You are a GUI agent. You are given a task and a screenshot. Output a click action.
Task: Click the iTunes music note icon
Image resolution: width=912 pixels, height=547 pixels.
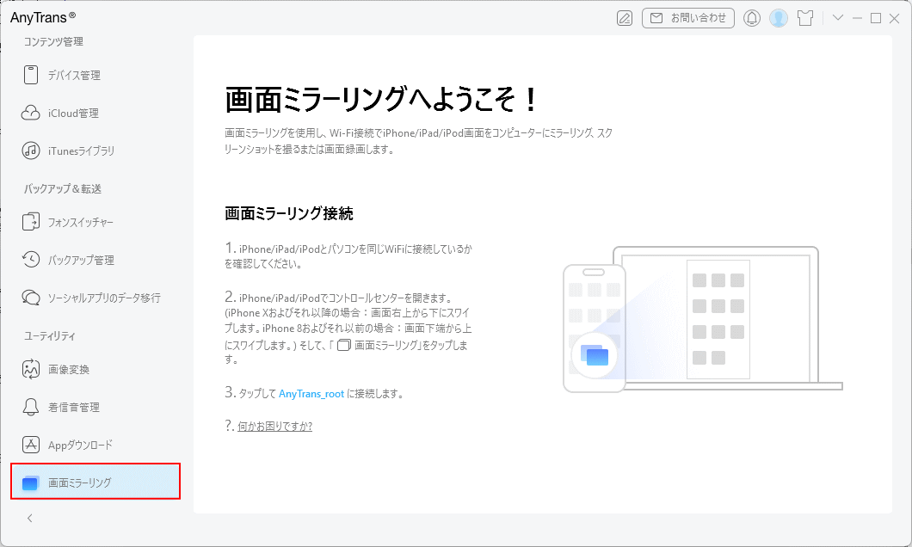tap(31, 151)
